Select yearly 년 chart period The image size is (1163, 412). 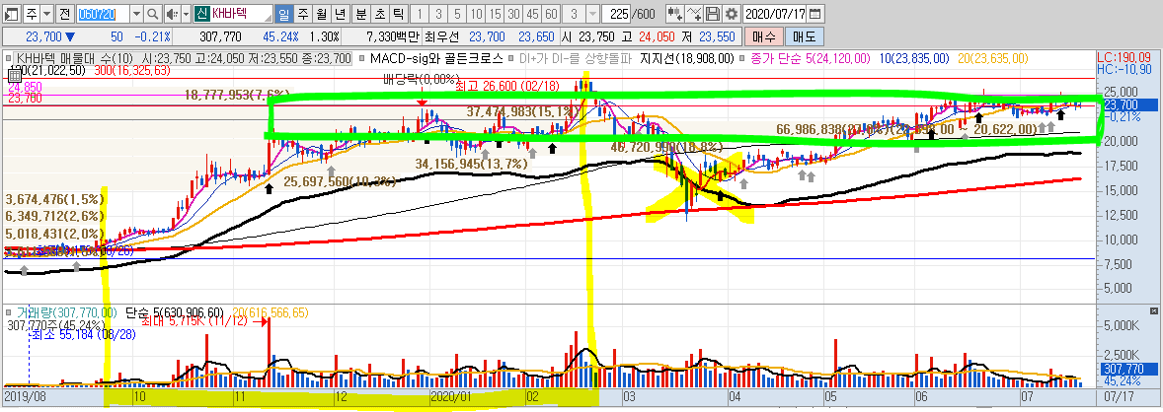[339, 14]
